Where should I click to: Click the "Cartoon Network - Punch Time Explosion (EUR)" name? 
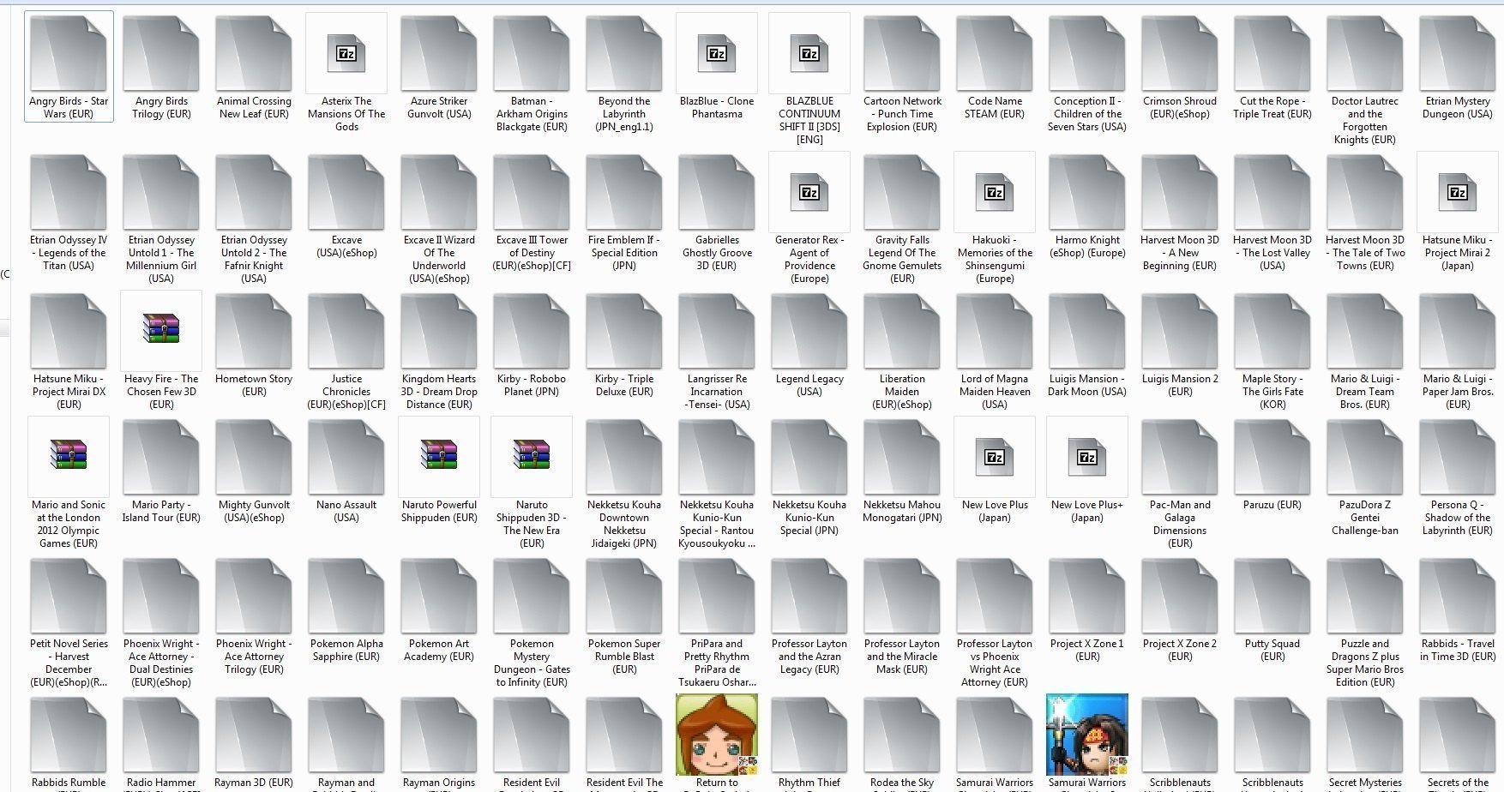click(x=902, y=114)
